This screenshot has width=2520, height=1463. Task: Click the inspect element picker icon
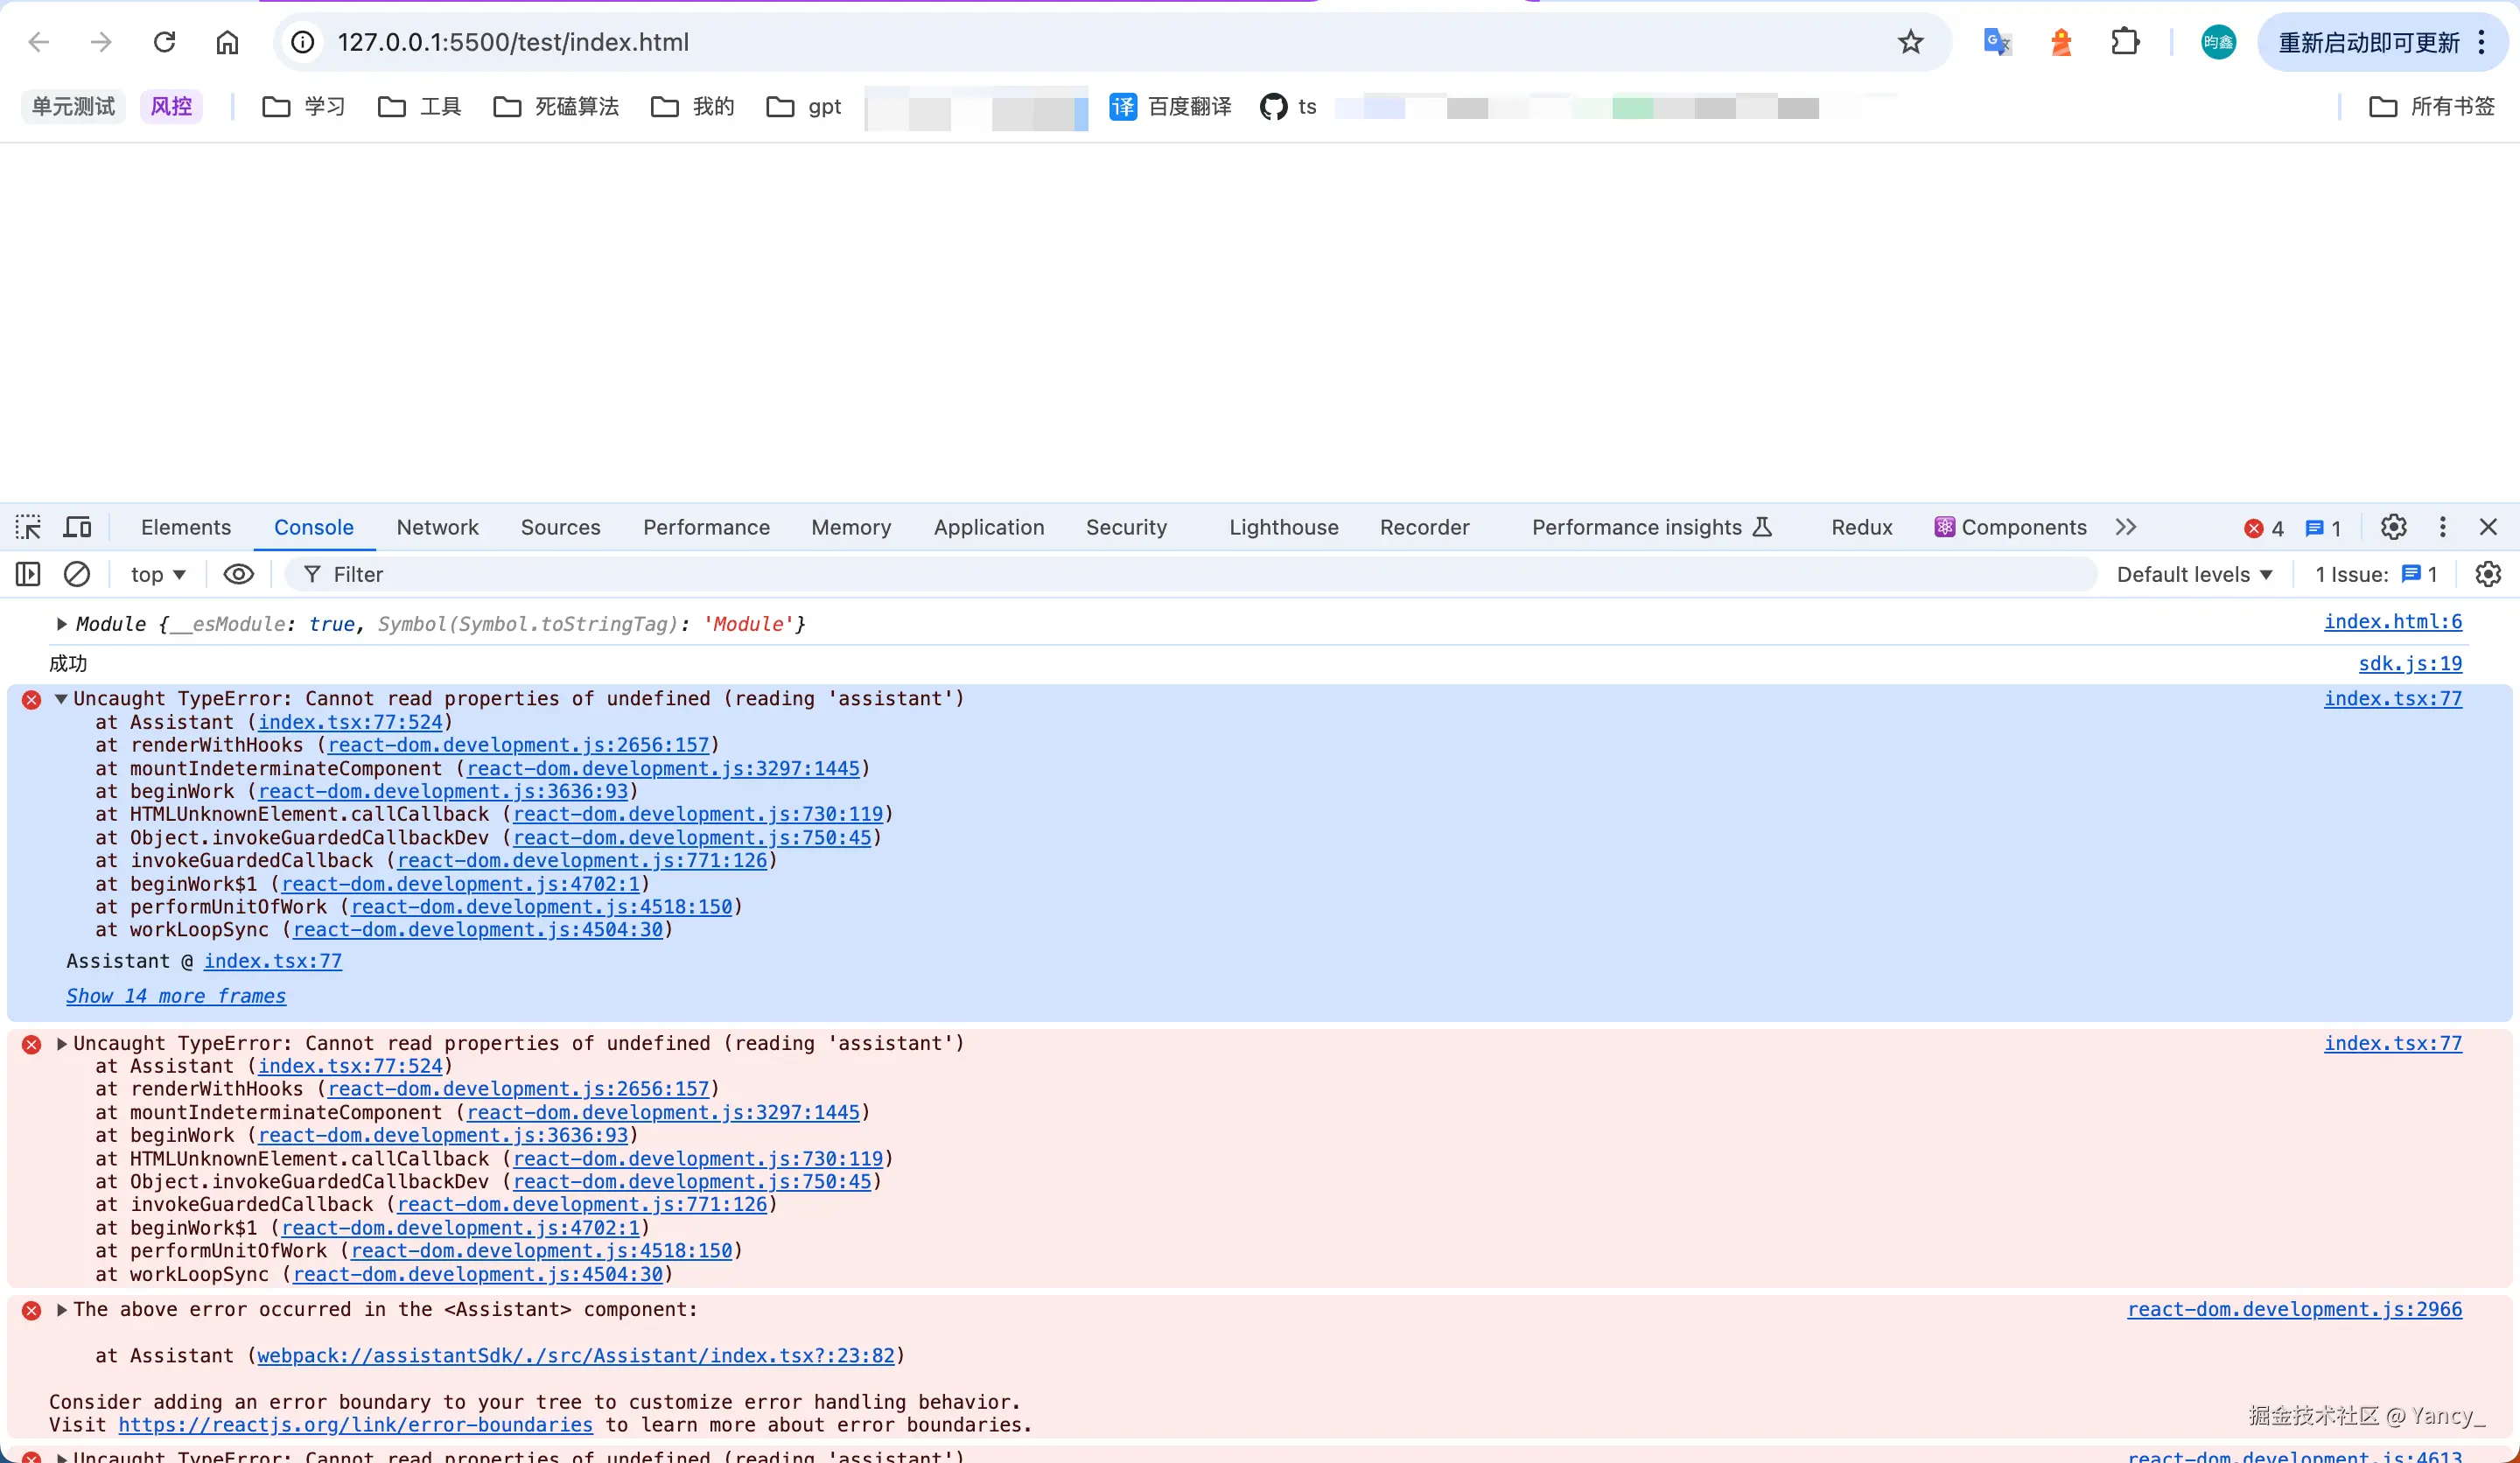click(28, 527)
